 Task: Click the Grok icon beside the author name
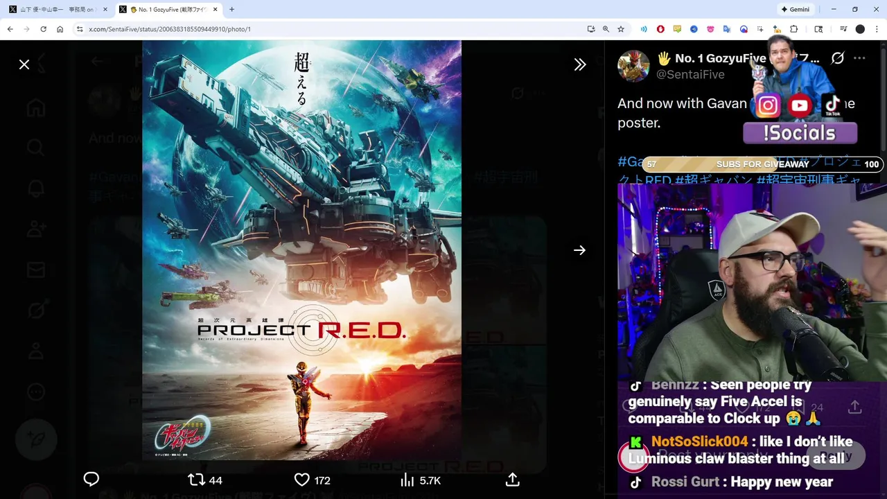point(838,58)
